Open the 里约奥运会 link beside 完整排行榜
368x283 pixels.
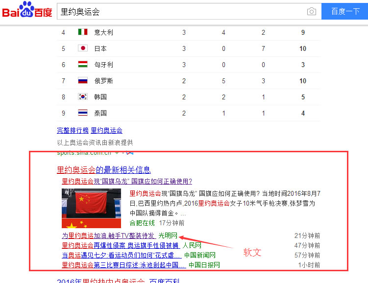tap(106, 130)
